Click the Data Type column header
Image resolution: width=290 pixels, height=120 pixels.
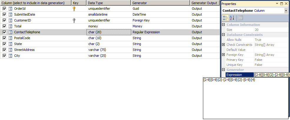tap(109, 3)
